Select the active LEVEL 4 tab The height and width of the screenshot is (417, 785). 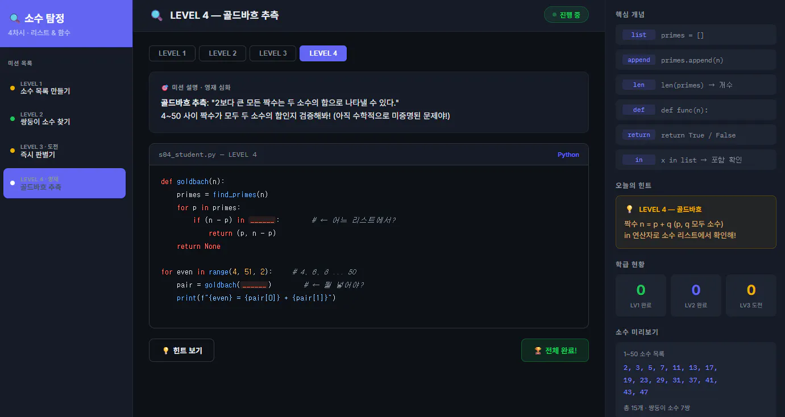point(323,53)
